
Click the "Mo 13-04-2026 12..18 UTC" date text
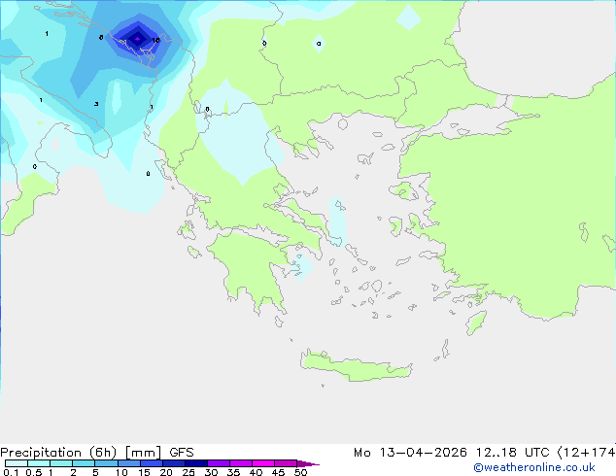(x=452, y=453)
